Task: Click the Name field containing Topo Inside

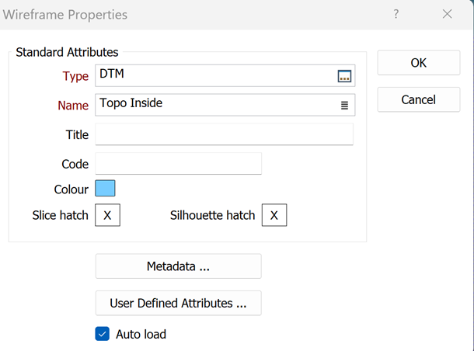Action: point(214,105)
